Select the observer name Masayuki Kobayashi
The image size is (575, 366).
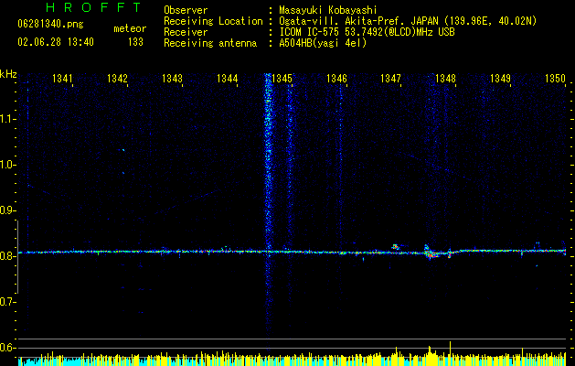click(x=328, y=10)
